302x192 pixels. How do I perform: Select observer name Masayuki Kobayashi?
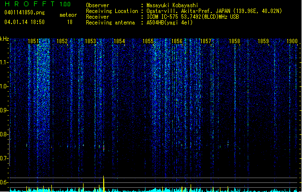172,5
